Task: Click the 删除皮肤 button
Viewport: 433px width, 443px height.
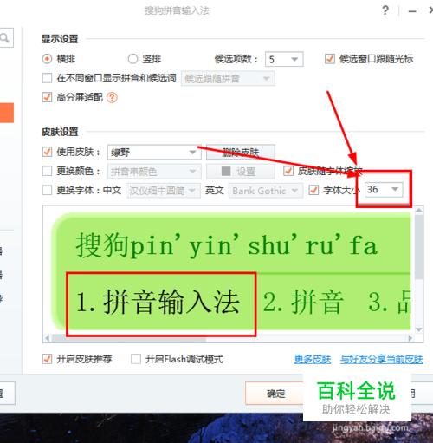Action: click(x=241, y=152)
